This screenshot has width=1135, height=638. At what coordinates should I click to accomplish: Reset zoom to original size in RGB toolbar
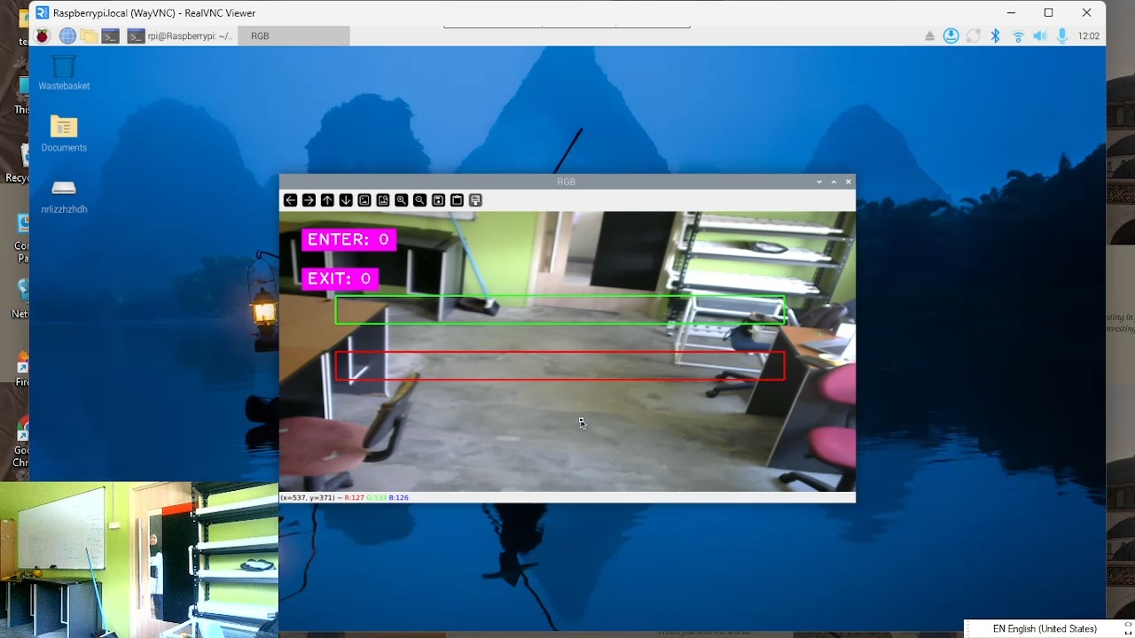click(364, 200)
